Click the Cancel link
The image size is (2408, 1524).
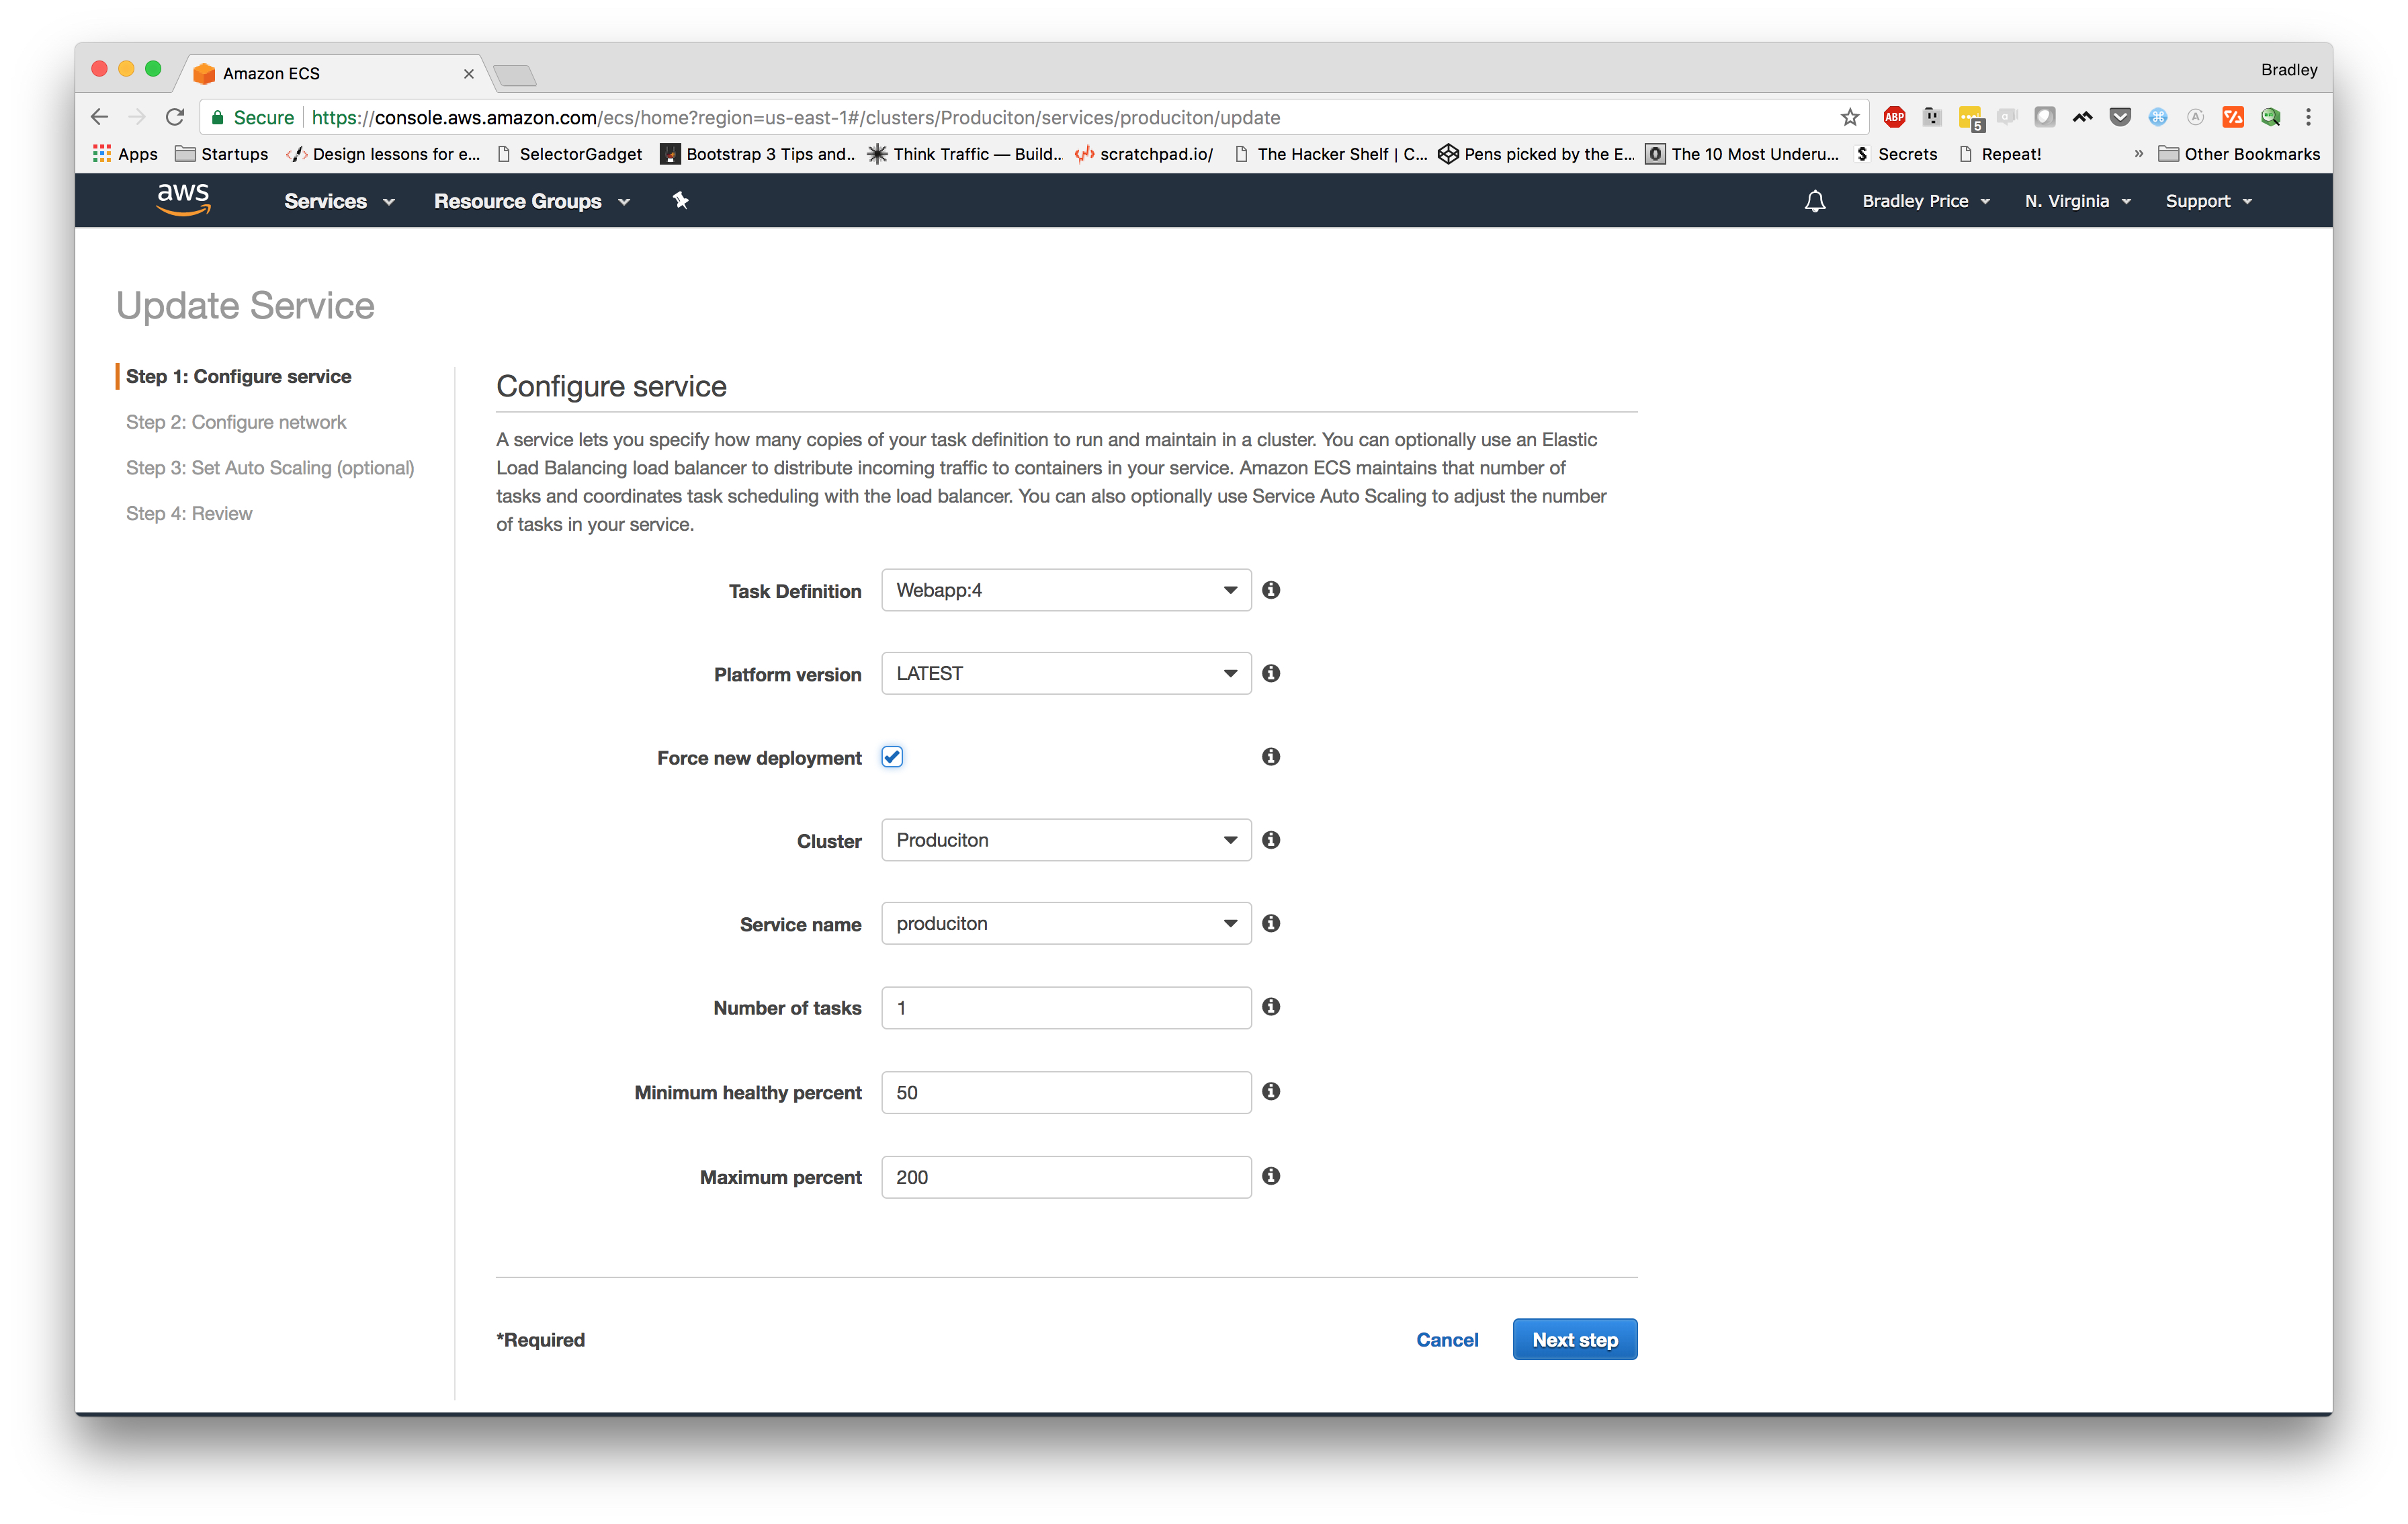coord(1446,1339)
